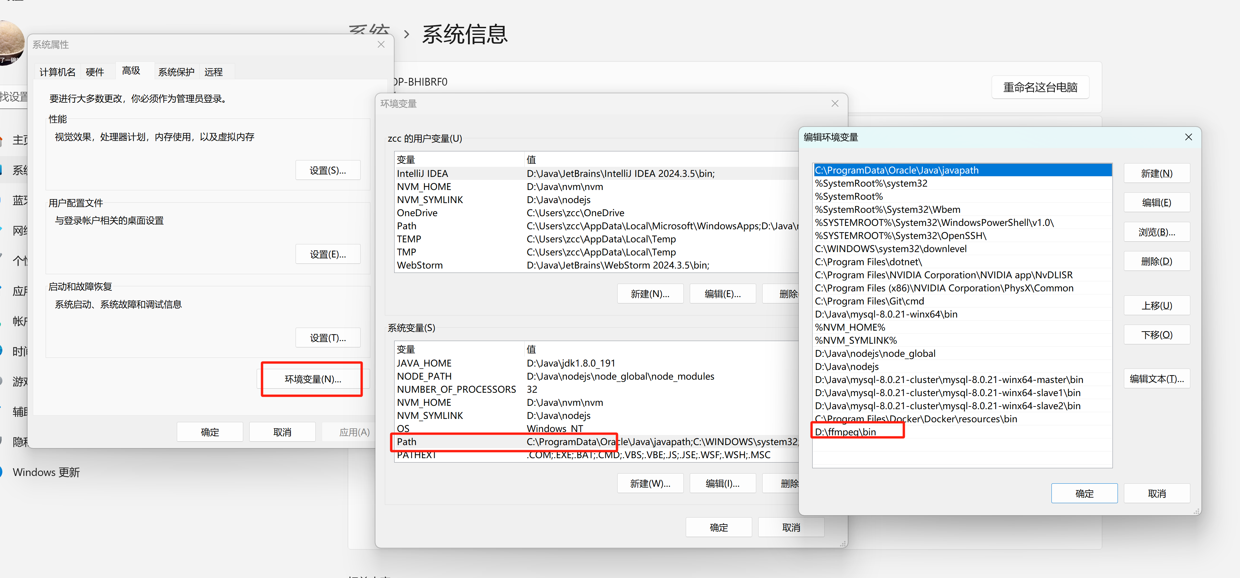Close the 环境变量 window

pos(835,104)
